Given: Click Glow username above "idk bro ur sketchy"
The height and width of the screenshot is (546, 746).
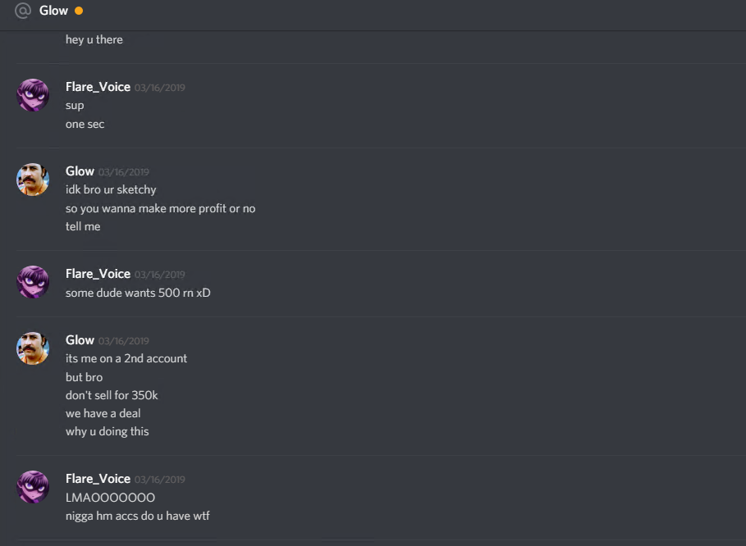Looking at the screenshot, I should point(80,171).
